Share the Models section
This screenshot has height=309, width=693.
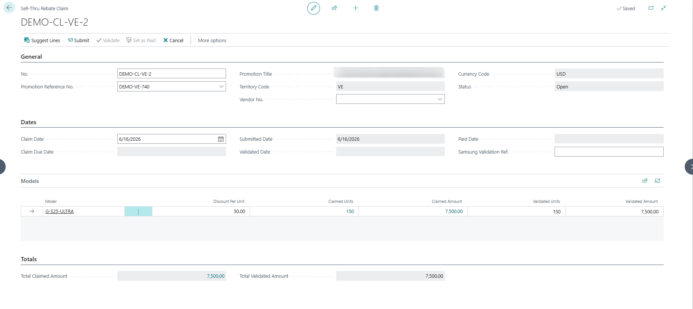pos(645,181)
